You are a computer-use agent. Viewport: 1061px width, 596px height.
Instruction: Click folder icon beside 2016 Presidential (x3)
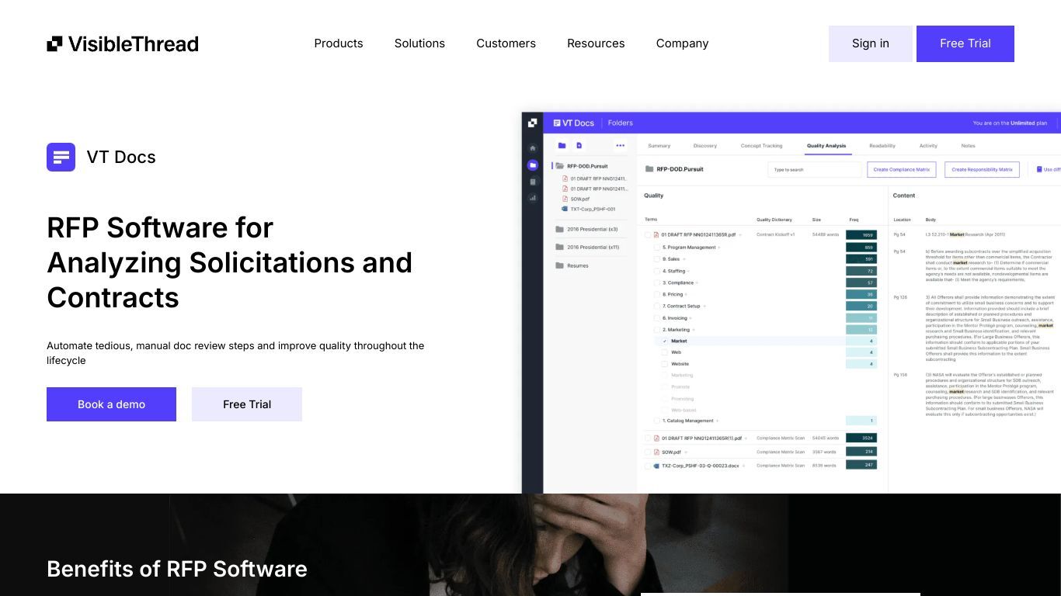click(x=559, y=229)
